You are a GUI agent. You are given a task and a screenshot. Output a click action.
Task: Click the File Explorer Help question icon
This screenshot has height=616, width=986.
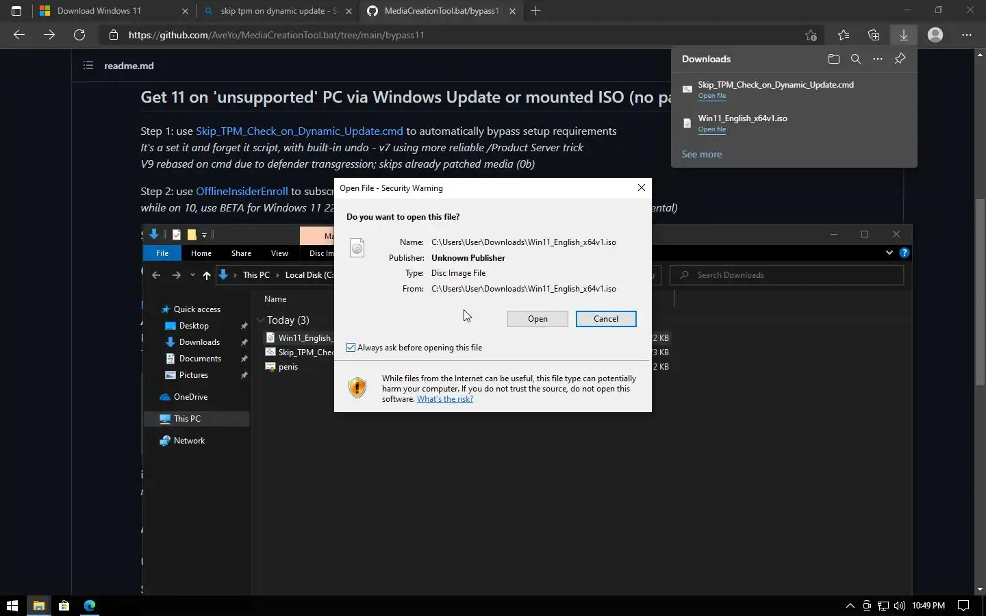click(904, 253)
